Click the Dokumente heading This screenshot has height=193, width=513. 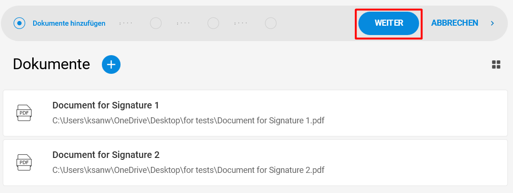click(x=51, y=64)
